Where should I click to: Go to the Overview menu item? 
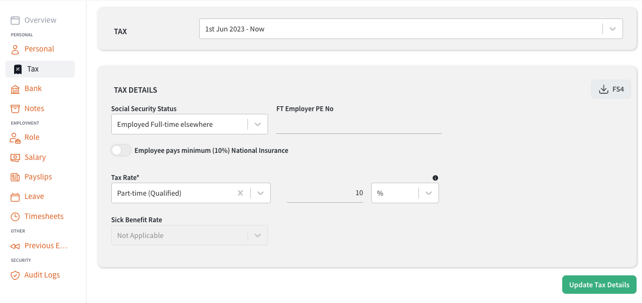point(40,20)
